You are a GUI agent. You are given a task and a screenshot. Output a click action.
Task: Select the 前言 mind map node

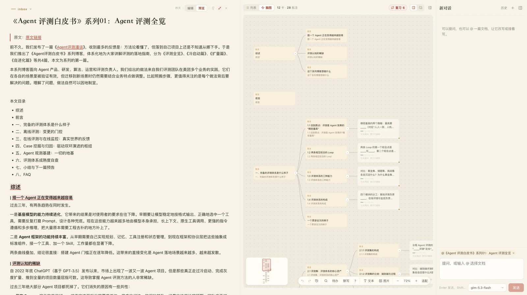[x=274, y=98]
